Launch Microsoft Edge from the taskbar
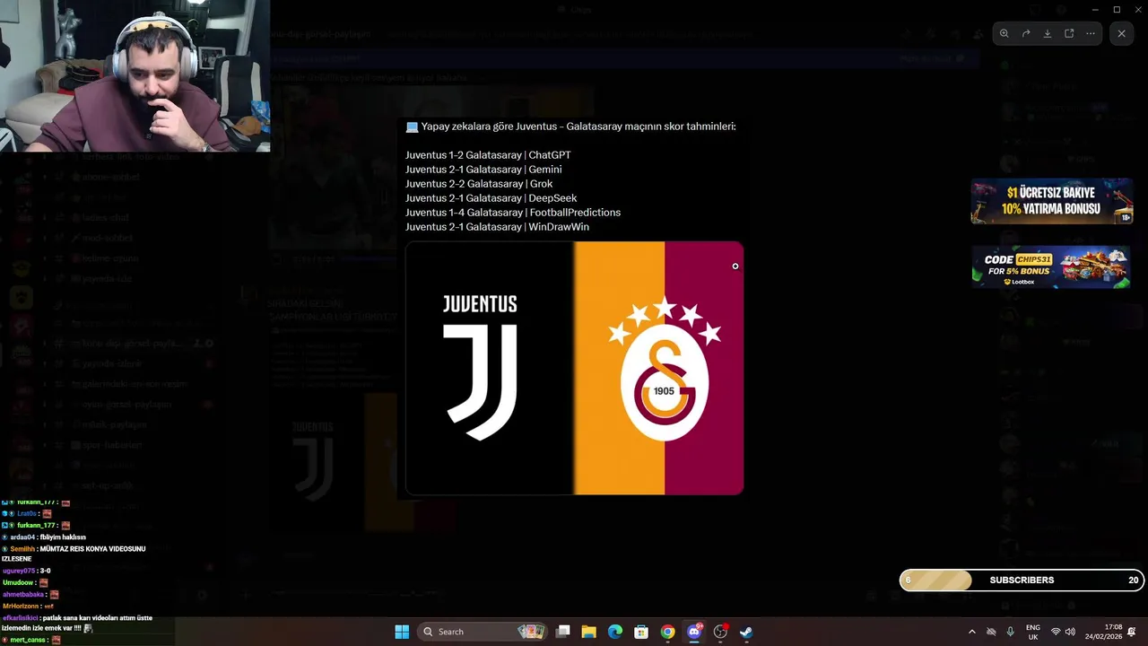 pos(615,632)
